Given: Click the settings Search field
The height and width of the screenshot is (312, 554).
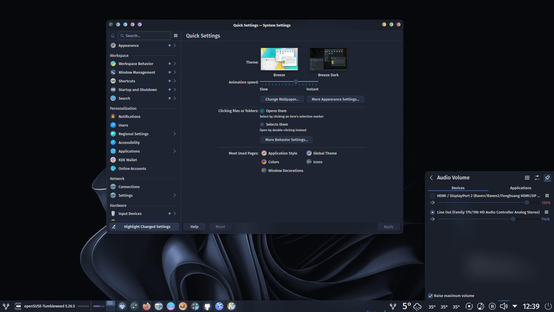Looking at the screenshot, I should coord(144,36).
